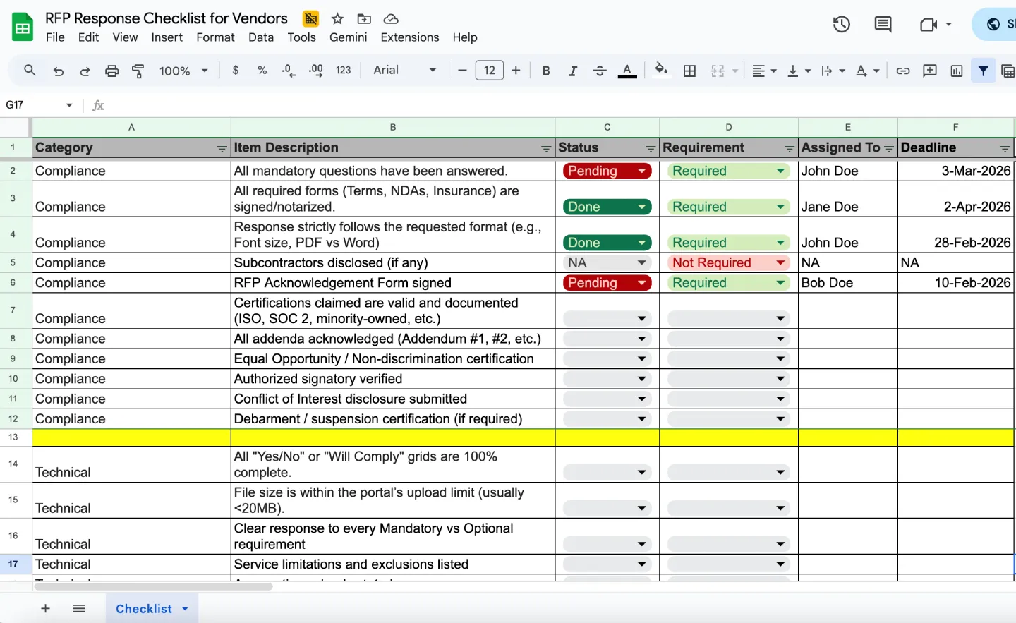Open the Help menu
This screenshot has width=1016, height=623.
(465, 37)
